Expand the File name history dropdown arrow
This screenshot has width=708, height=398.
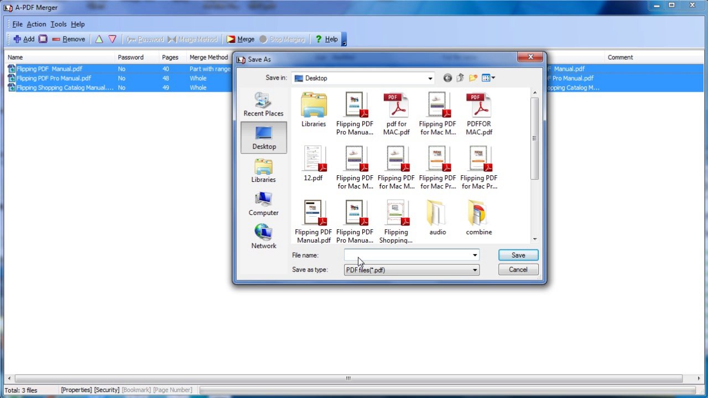tap(475, 255)
